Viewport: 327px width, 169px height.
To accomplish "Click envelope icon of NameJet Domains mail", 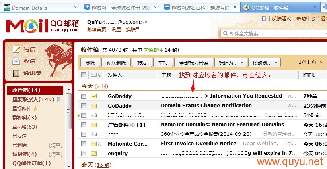I will (x=94, y=125).
